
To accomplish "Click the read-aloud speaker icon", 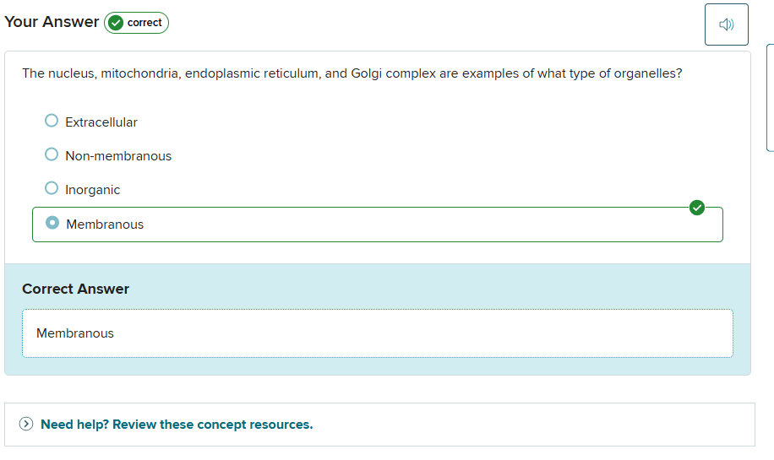I will [726, 24].
